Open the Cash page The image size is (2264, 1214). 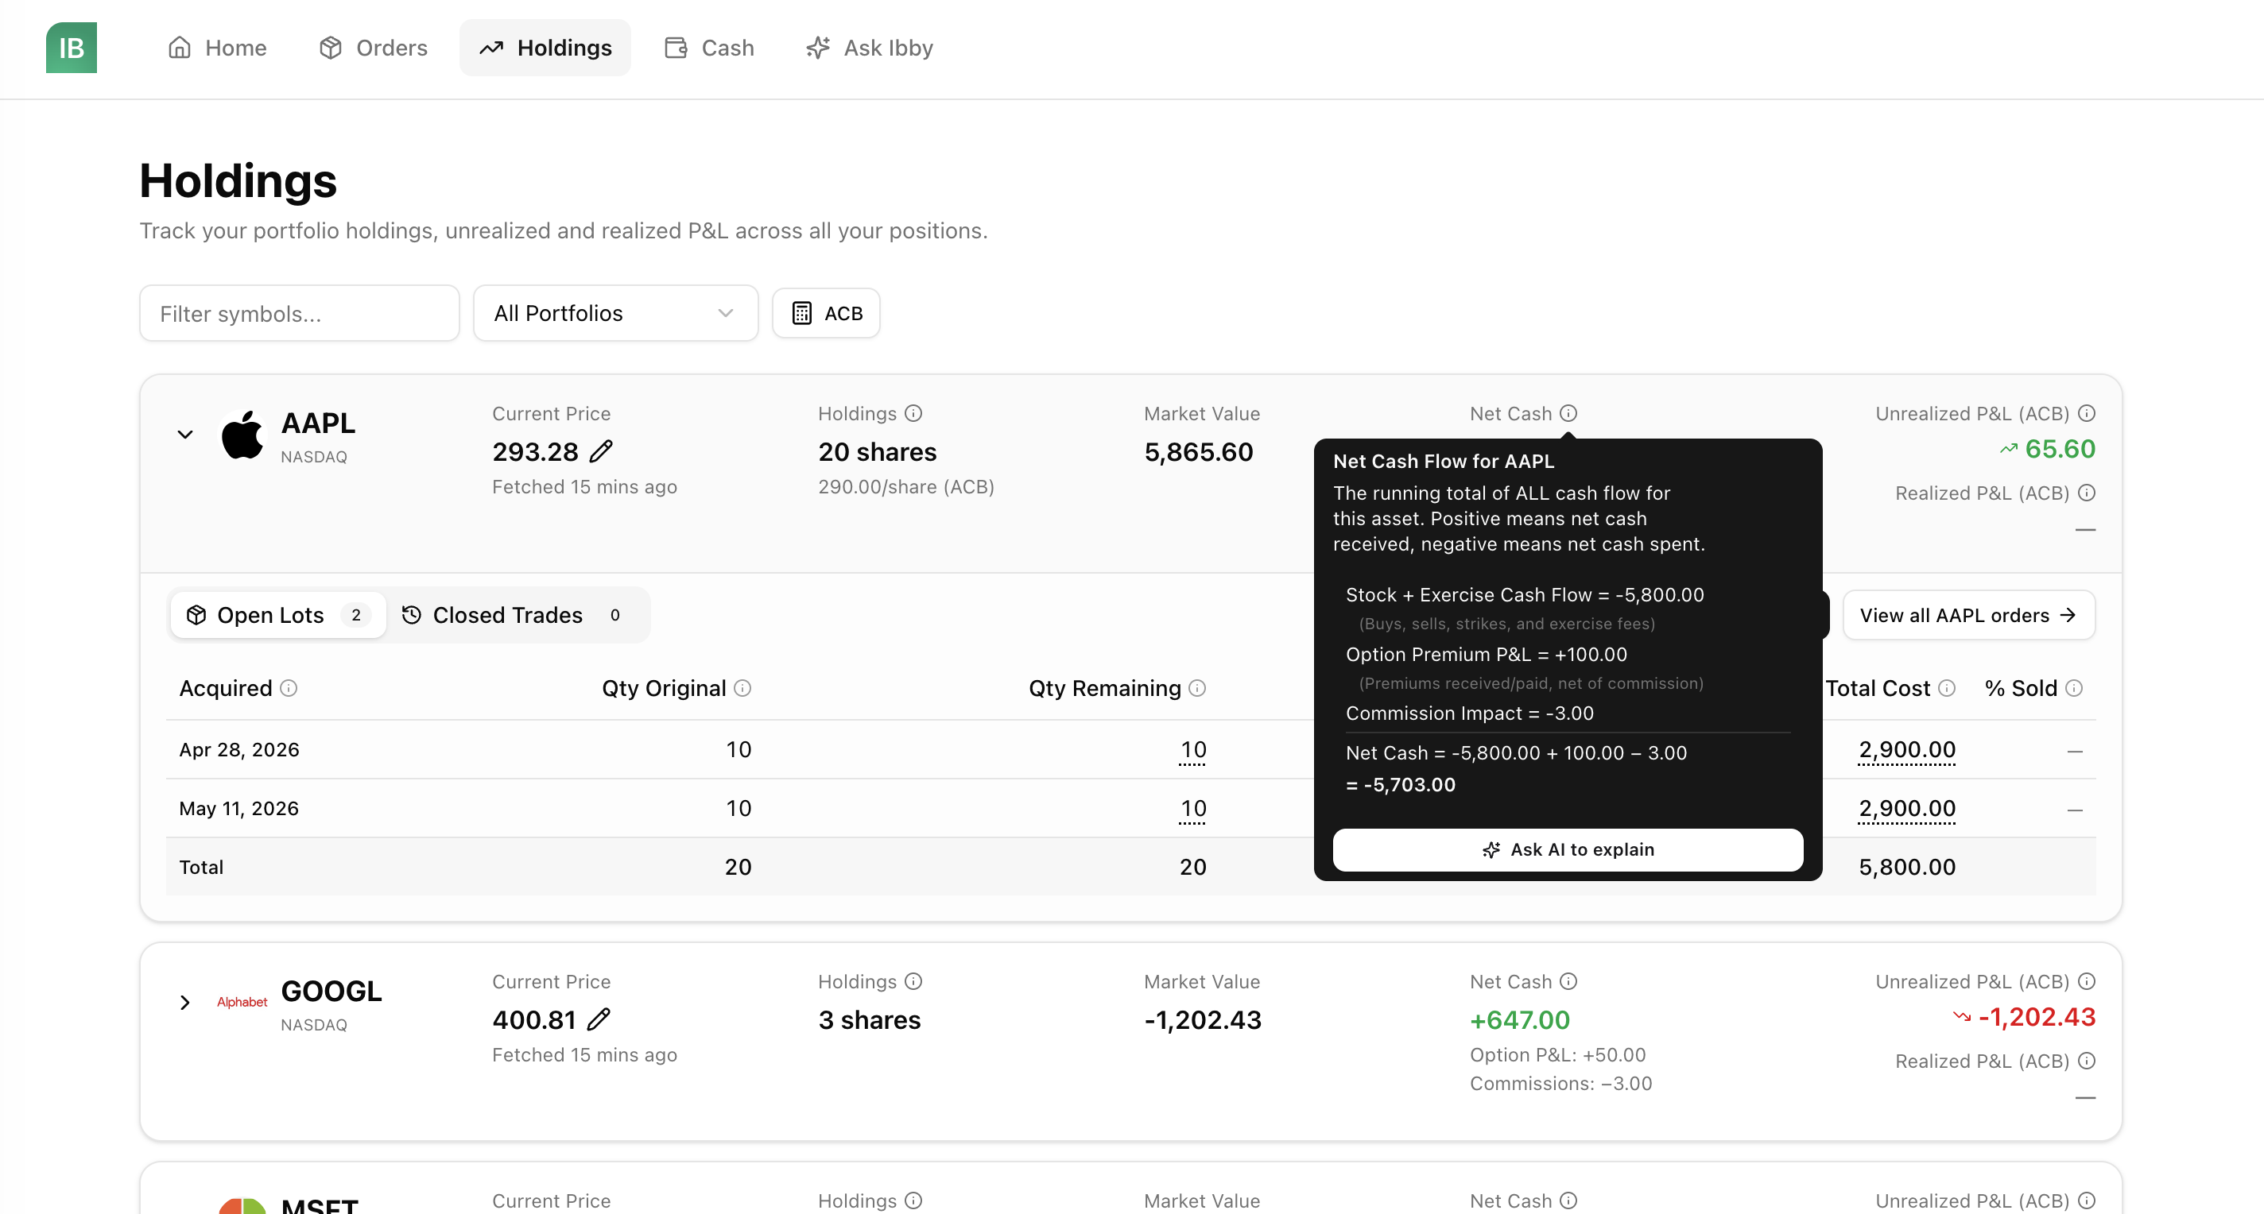[709, 48]
